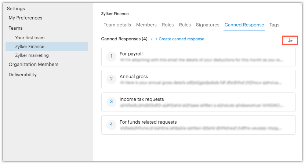This screenshot has width=305, height=164.
Task: Click the number 3 badge for Income tax
Action: 112,102
